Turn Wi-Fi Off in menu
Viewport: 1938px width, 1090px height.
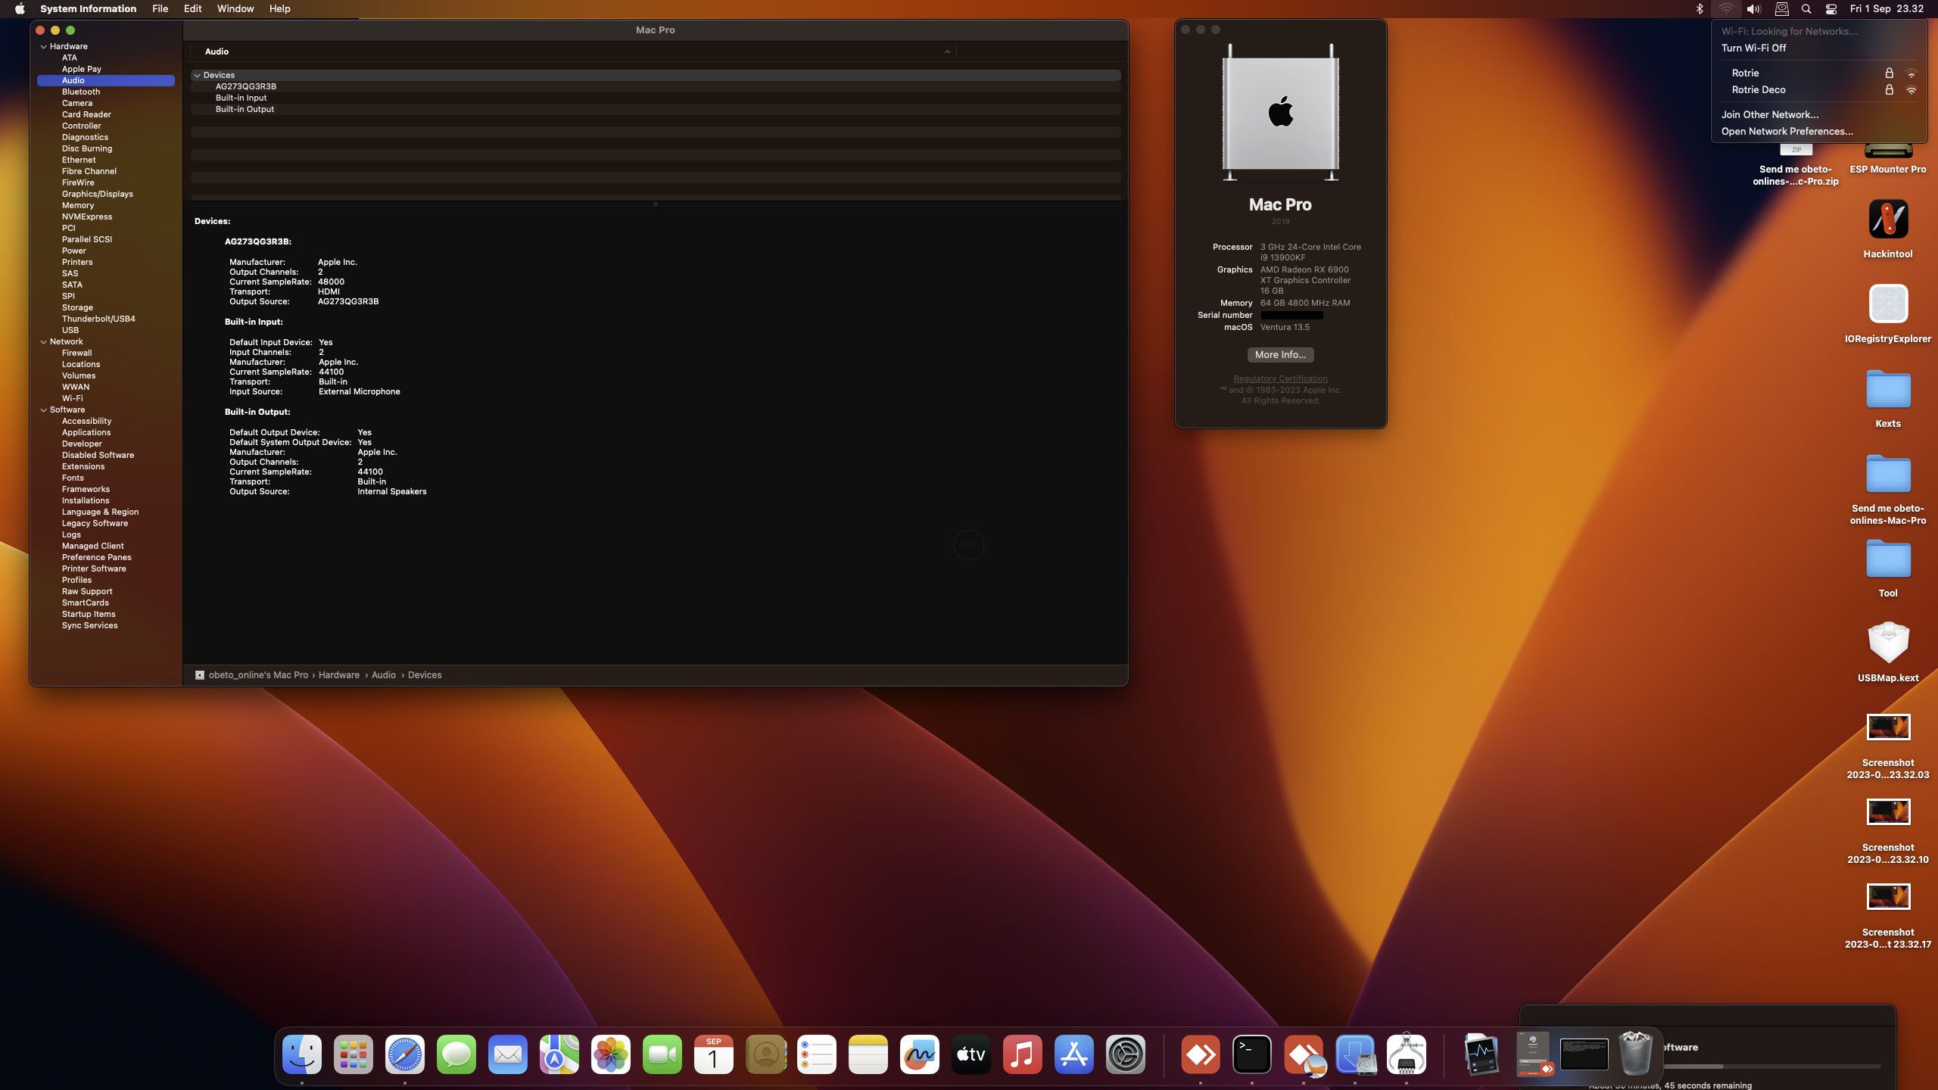1753,48
